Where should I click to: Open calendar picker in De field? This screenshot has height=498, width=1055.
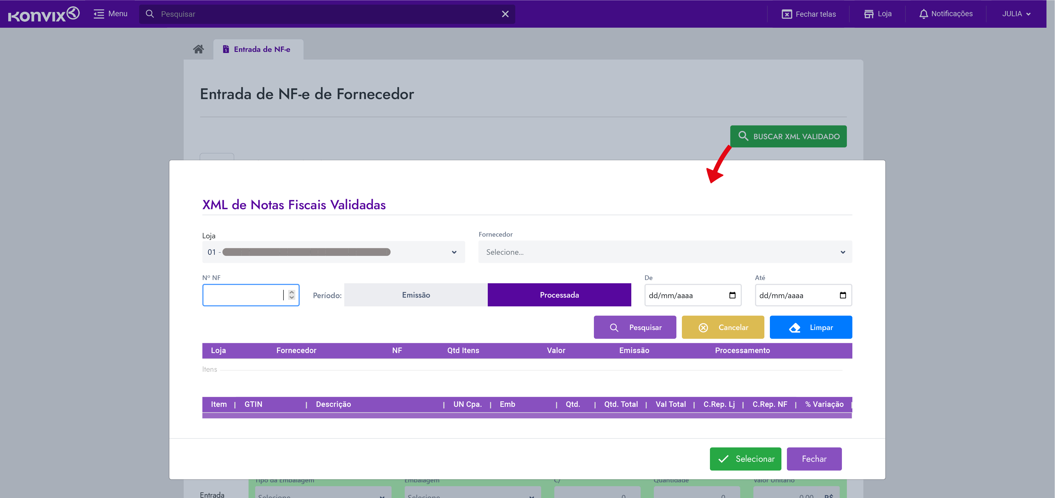coord(732,295)
